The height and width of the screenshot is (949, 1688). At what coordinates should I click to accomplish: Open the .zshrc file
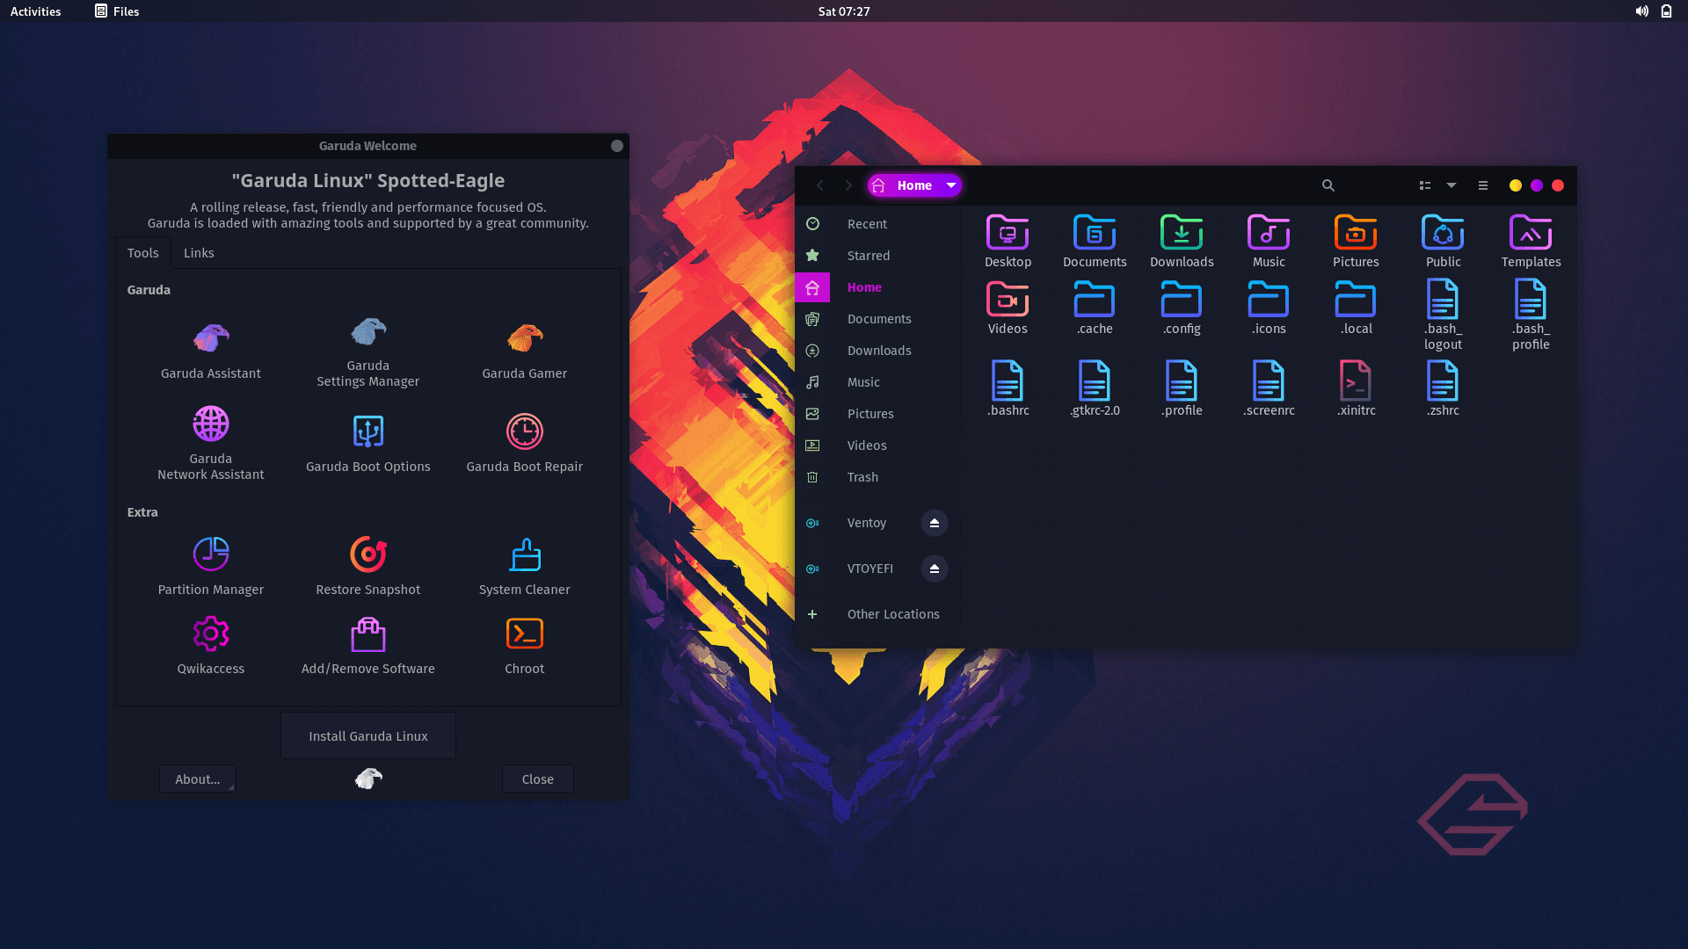[x=1443, y=382]
